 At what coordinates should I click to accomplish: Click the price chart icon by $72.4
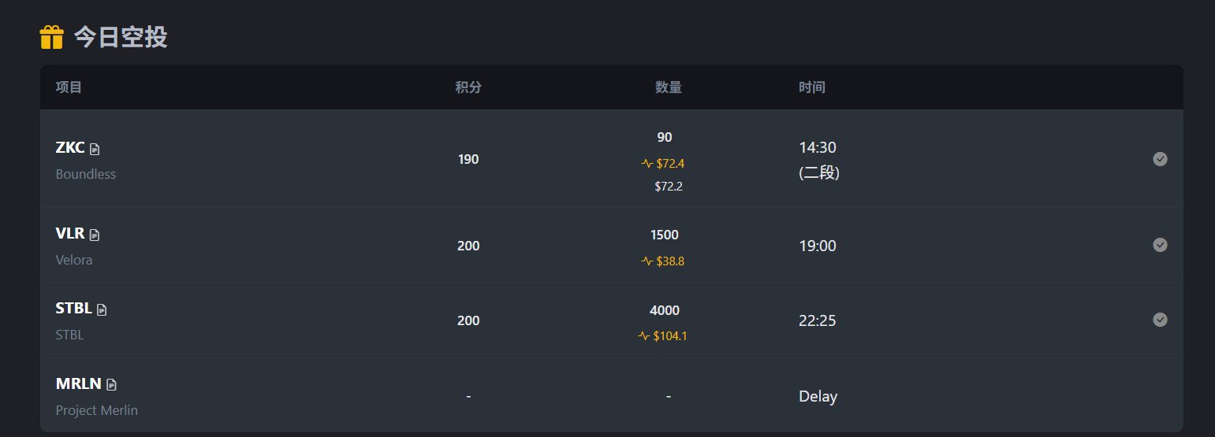coord(647,164)
